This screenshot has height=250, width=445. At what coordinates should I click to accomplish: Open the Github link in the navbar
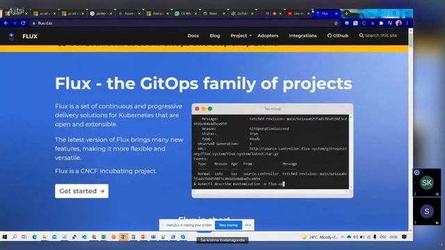(338, 35)
